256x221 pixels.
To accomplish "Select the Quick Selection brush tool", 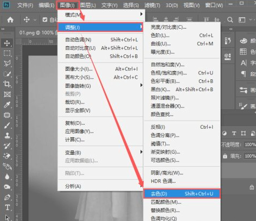I will 7,74.
